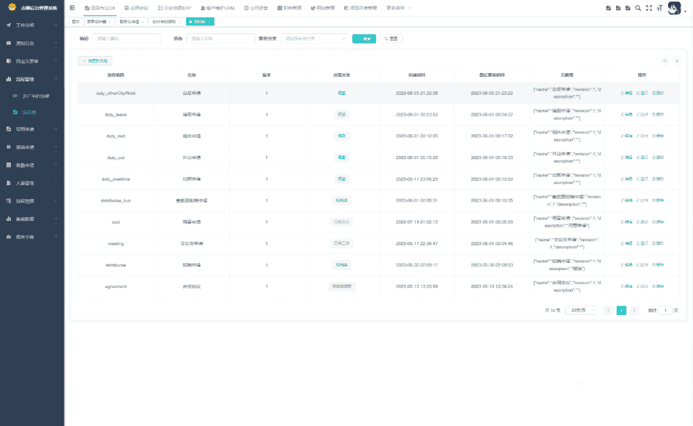This screenshot has width=693, height=426.
Task: Open the 企业信息ERP top menu
Action: (173, 8)
